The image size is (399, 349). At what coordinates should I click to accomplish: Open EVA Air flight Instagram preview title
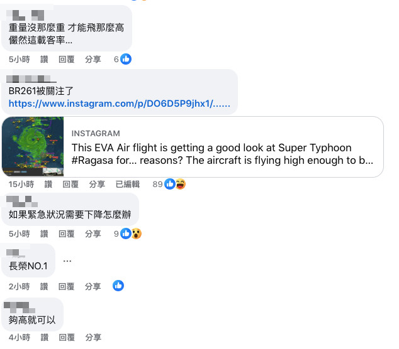222,154
